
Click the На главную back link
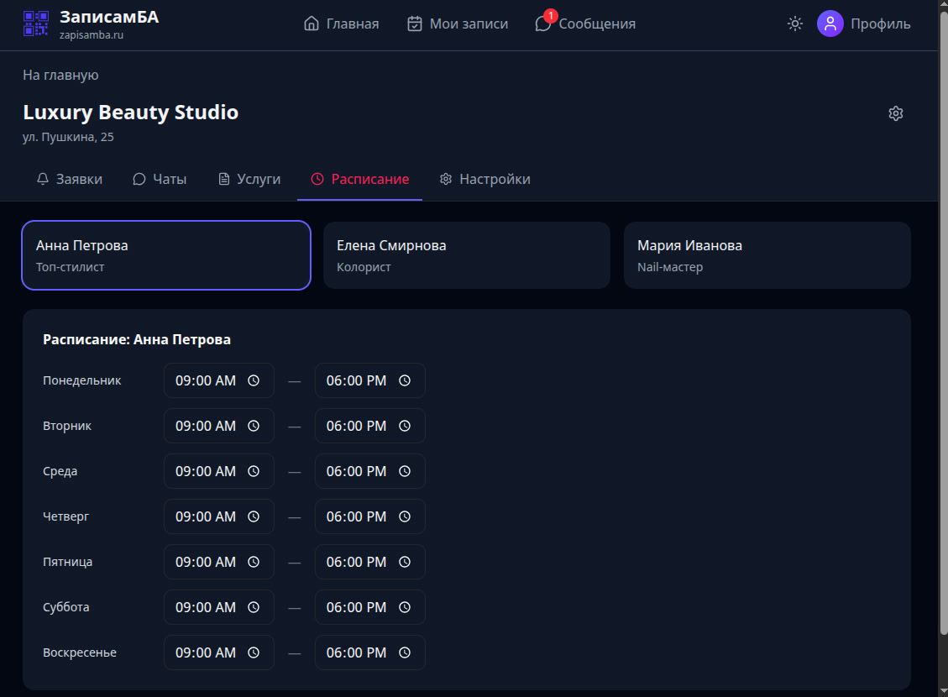pyautogui.click(x=60, y=75)
